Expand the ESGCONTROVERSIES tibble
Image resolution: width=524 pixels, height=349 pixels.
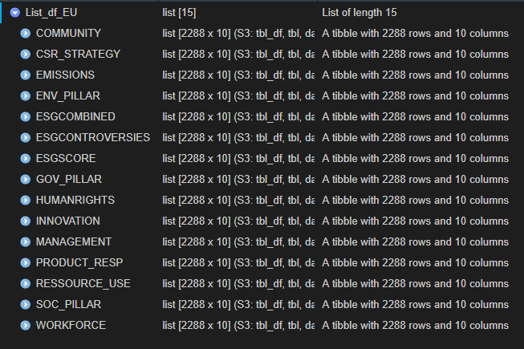26,138
